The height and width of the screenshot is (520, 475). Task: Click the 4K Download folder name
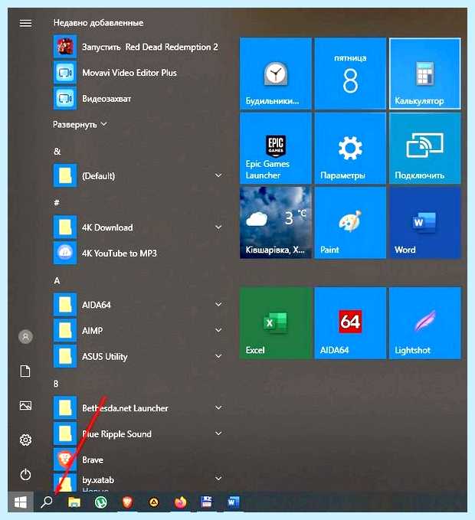tap(107, 227)
